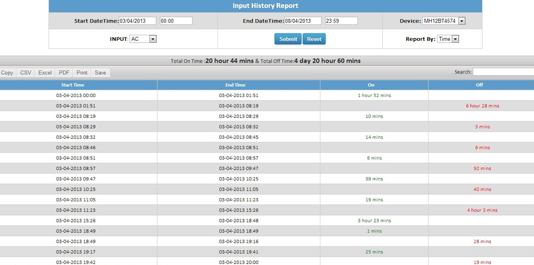Export the report as PDF
This screenshot has width=534, height=265.
64,73
